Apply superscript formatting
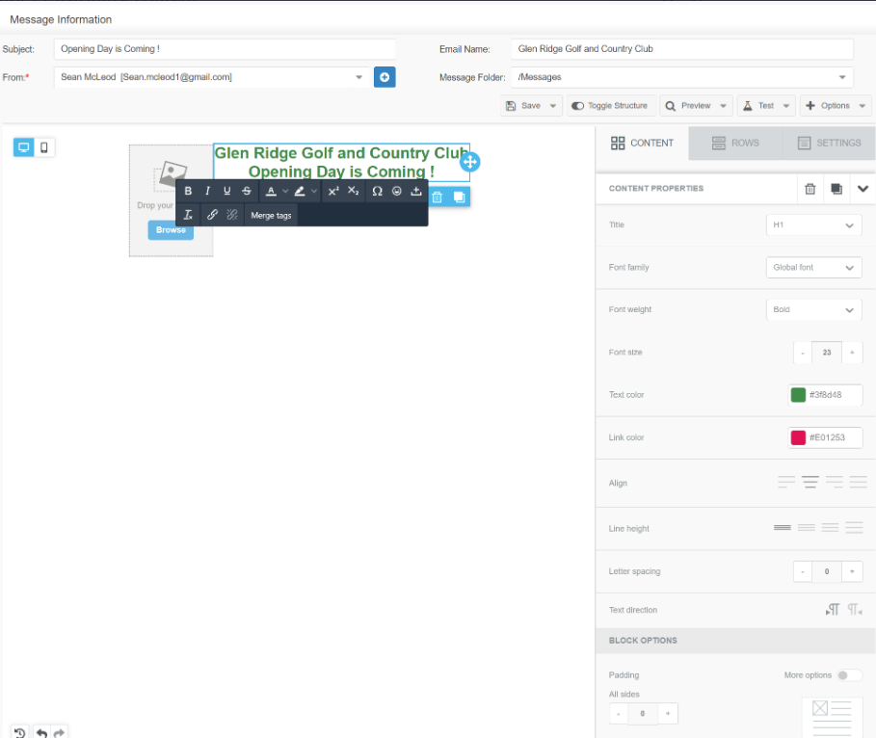Image resolution: width=876 pixels, height=738 pixels. click(x=333, y=191)
